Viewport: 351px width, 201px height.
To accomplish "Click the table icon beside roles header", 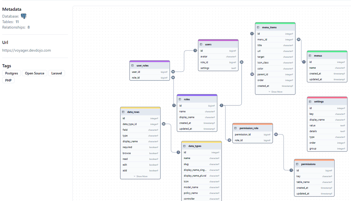I will coord(180,99).
